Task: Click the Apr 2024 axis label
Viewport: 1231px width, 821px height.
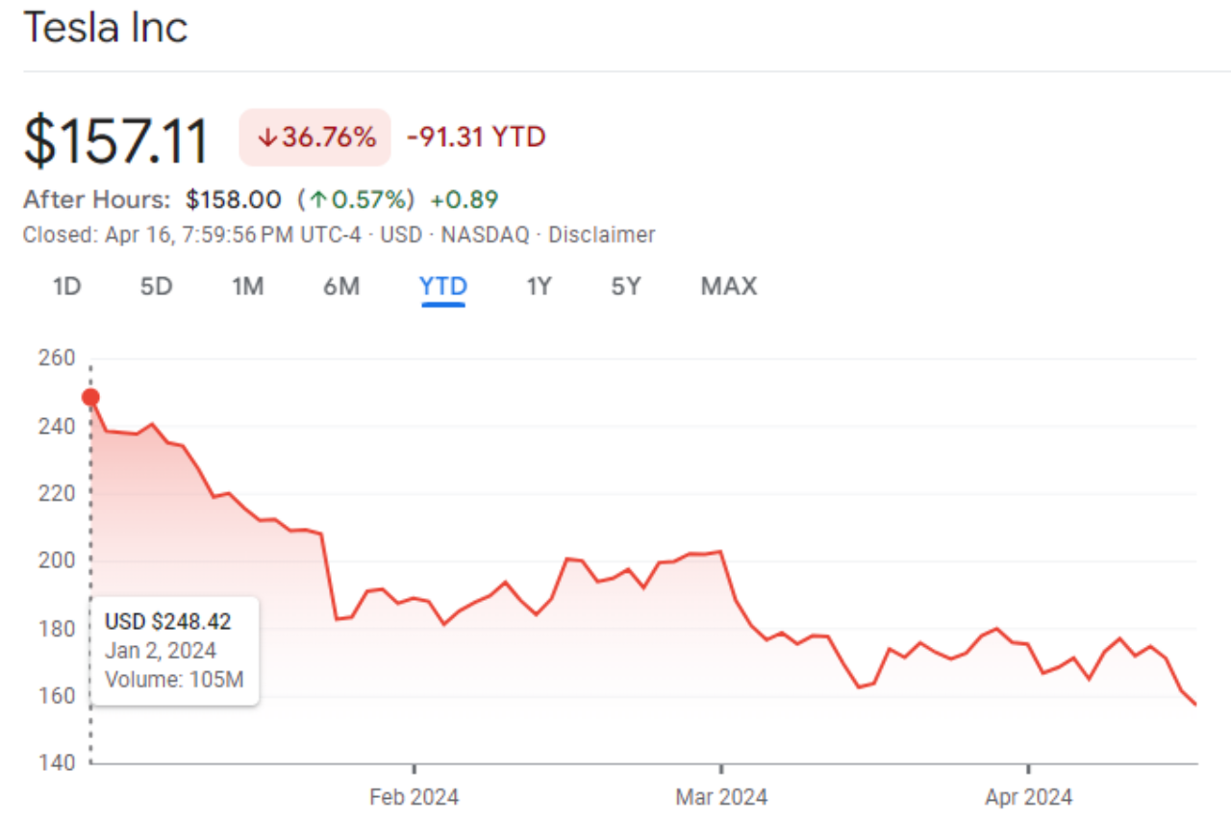Action: click(x=1028, y=797)
